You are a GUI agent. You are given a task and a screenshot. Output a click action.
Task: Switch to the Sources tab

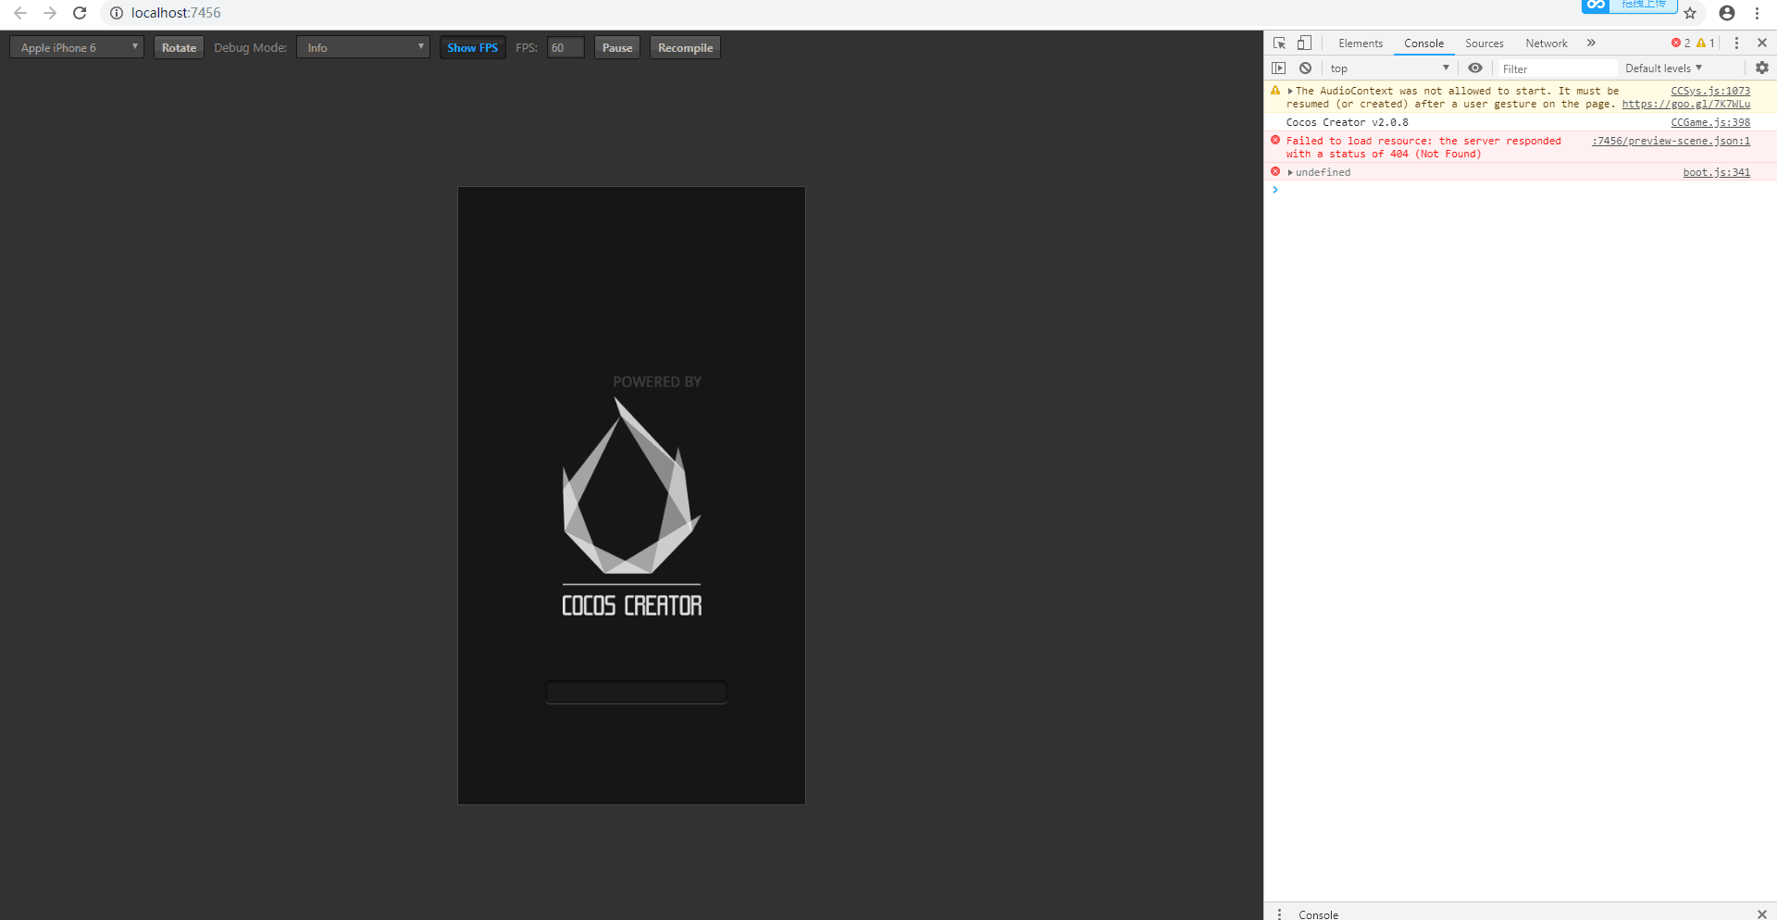pyautogui.click(x=1485, y=44)
